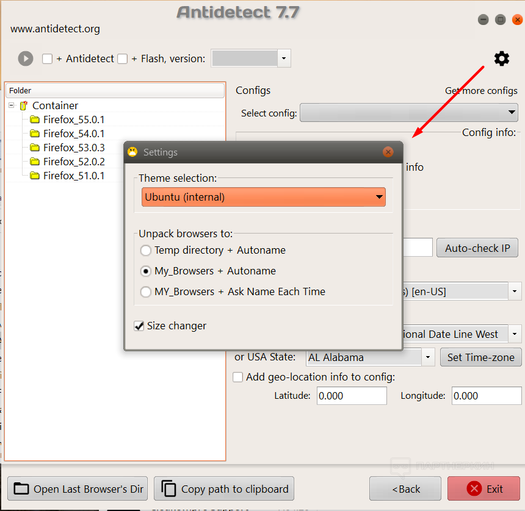Click Open Last Browser's Dir button
The width and height of the screenshot is (525, 511).
coord(78,488)
